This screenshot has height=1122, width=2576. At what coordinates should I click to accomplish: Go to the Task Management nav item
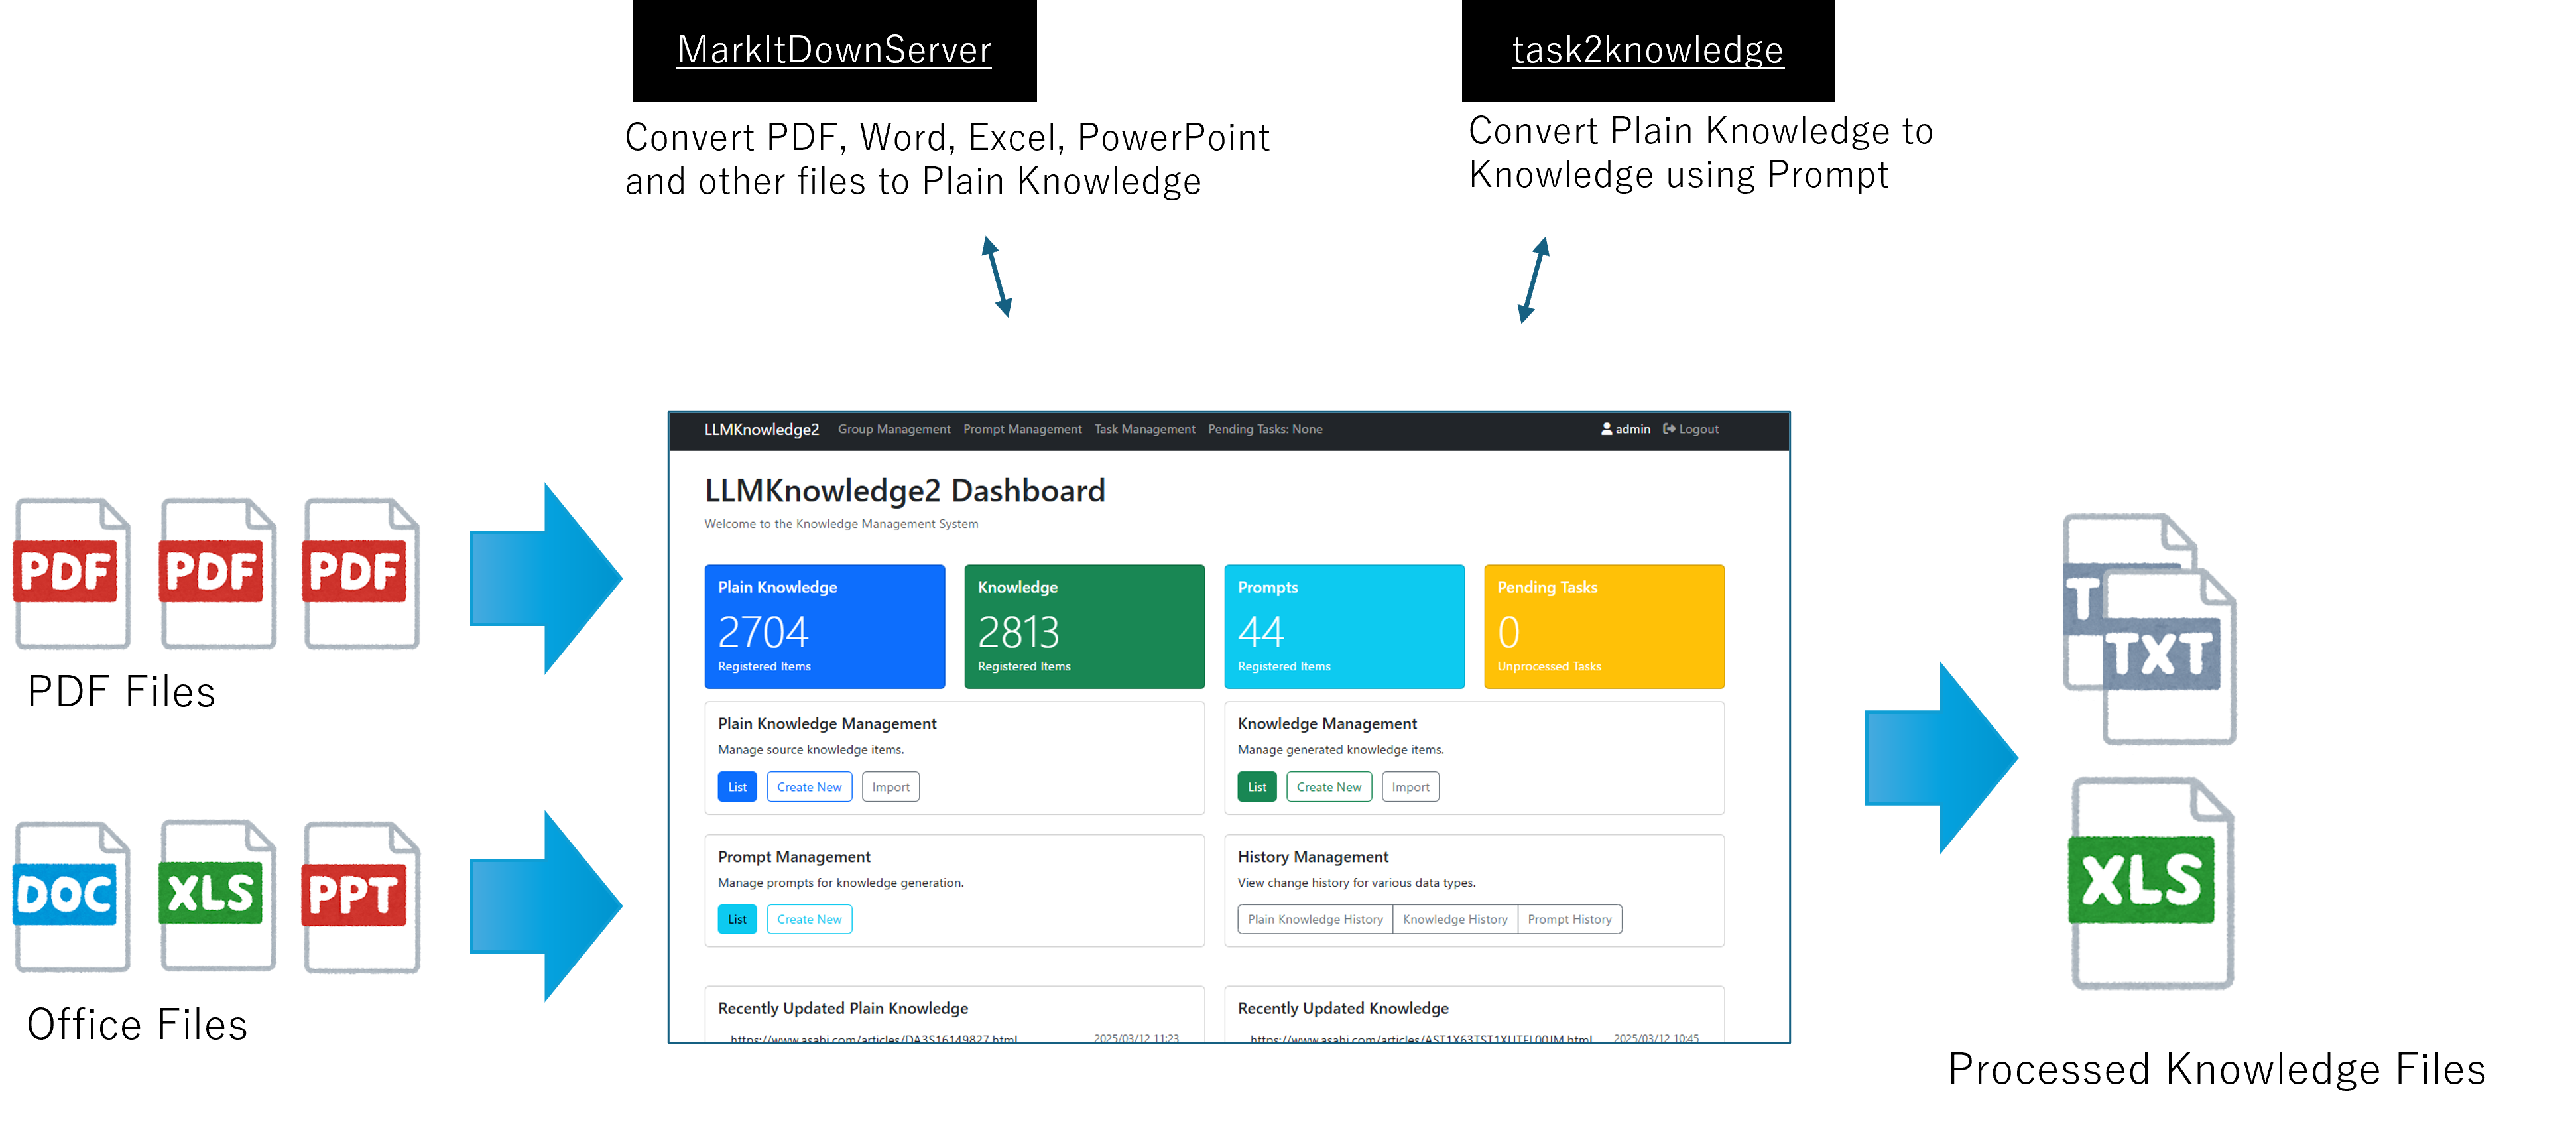tap(1144, 429)
